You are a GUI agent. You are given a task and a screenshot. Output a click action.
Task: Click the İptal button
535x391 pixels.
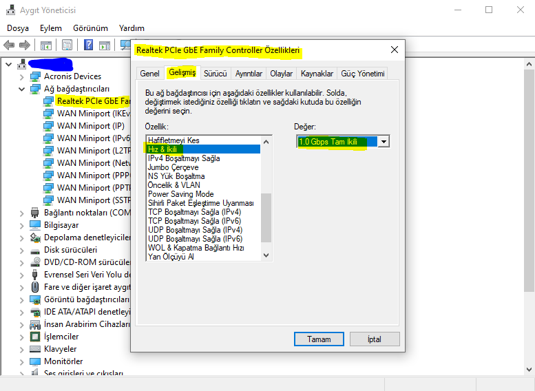point(375,339)
